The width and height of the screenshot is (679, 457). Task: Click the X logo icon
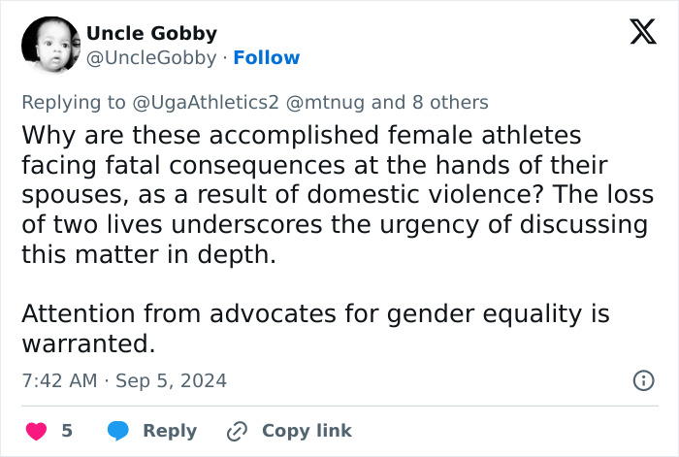coord(636,34)
